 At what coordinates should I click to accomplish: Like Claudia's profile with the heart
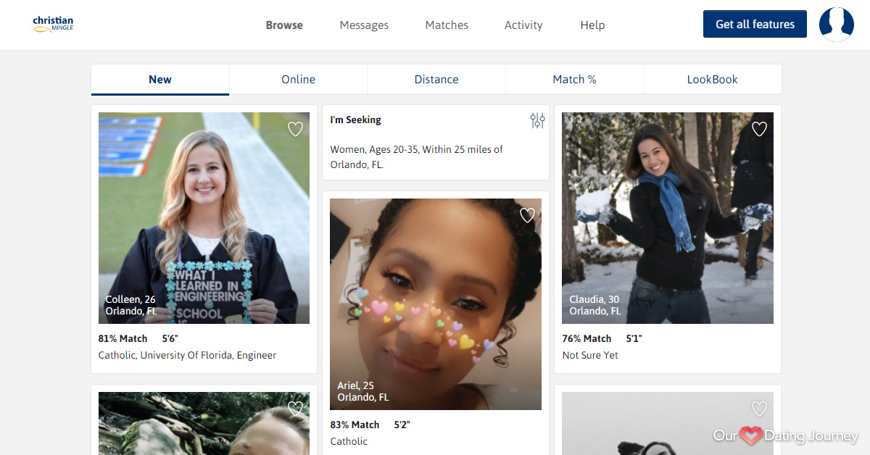point(759,129)
